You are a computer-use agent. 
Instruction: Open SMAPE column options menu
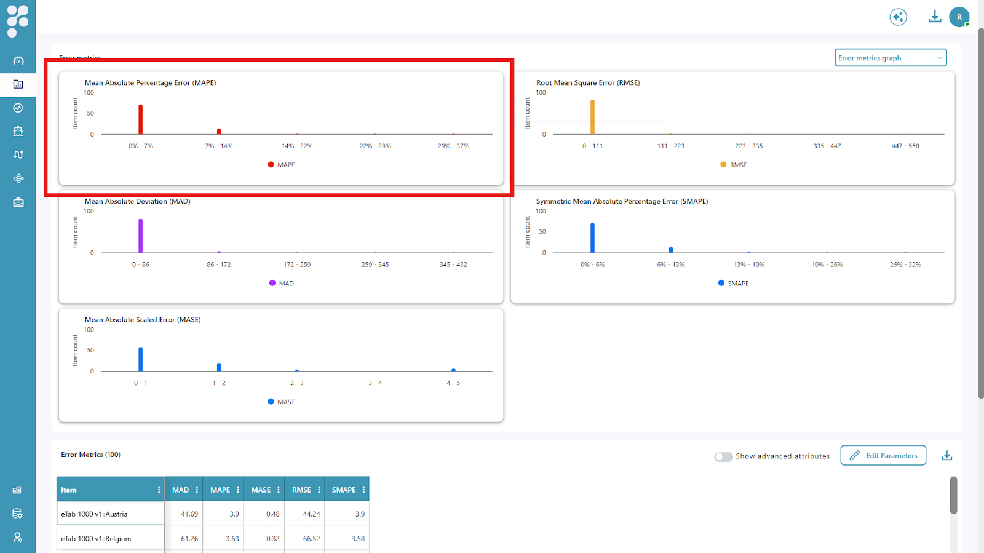point(363,490)
